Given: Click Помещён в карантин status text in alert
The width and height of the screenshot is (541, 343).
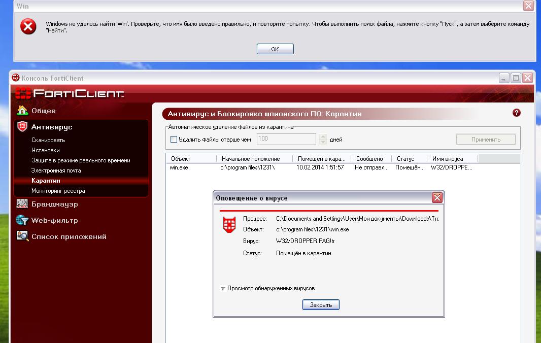Looking at the screenshot, I should pyautogui.click(x=303, y=253).
